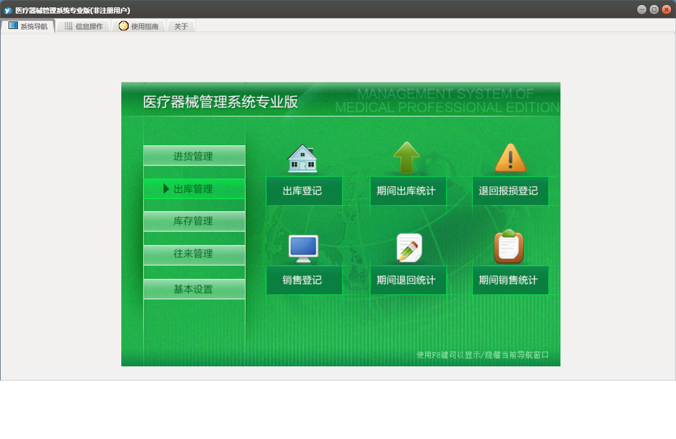This screenshot has height=439, width=676.
Task: Minimize the application window
Action: pyautogui.click(x=642, y=10)
